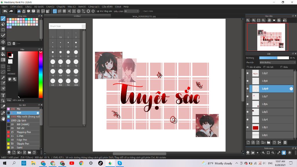Enable the crisscross grid snap
This screenshot has height=167, width=297.
tap(64, 11)
